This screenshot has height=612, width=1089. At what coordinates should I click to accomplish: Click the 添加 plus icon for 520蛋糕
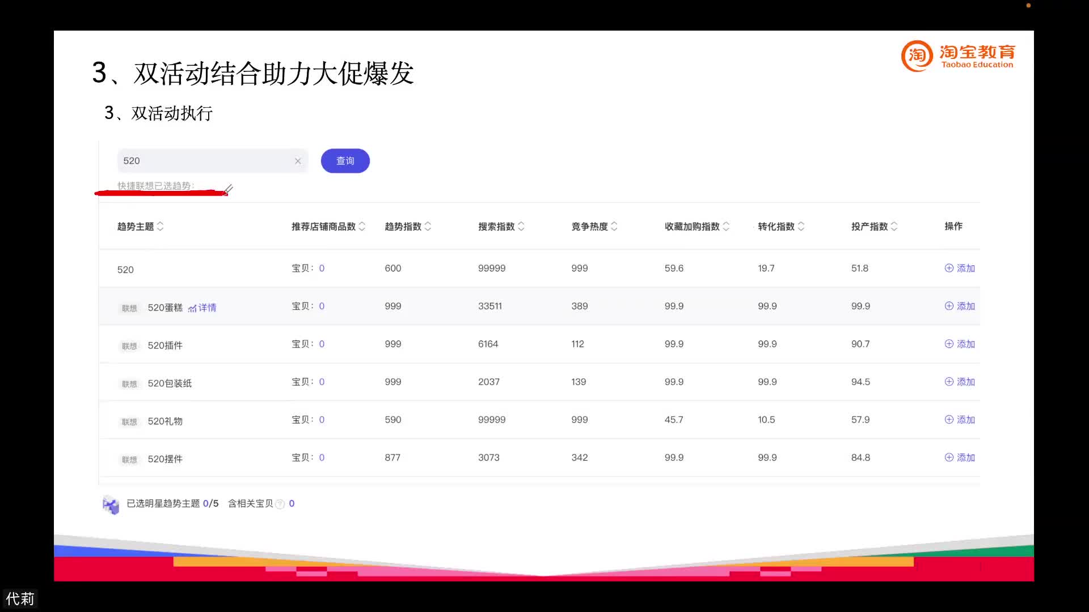[949, 306]
